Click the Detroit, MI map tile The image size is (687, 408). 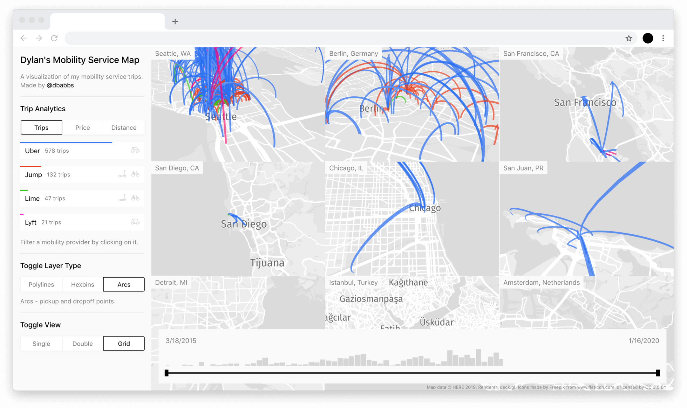238,303
